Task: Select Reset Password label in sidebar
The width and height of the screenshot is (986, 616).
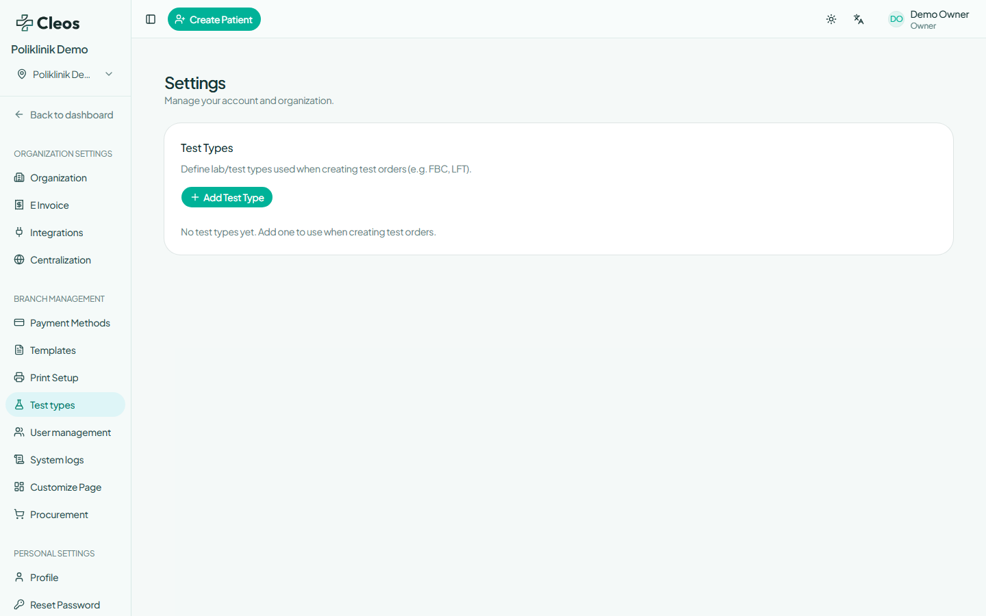Action: point(65,605)
